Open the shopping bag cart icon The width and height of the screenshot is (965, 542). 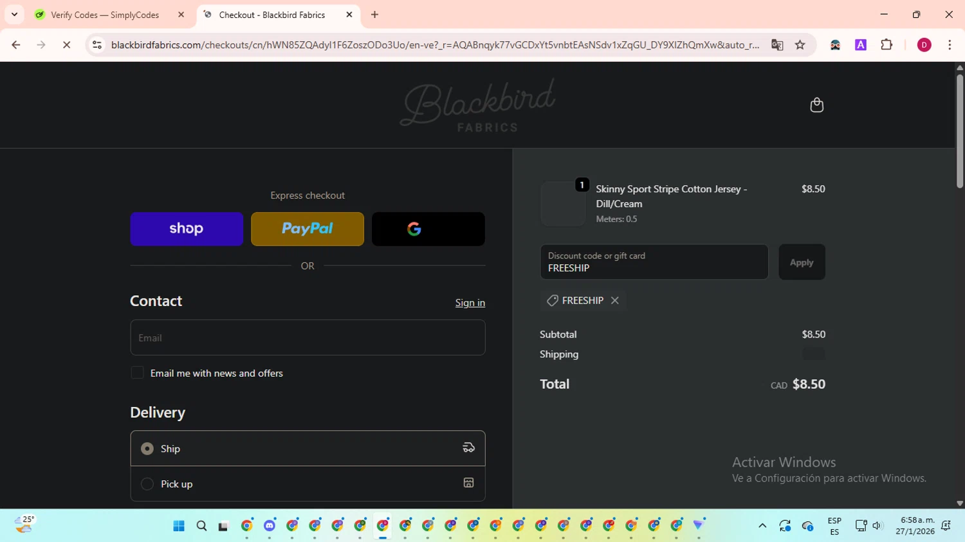pyautogui.click(x=816, y=105)
